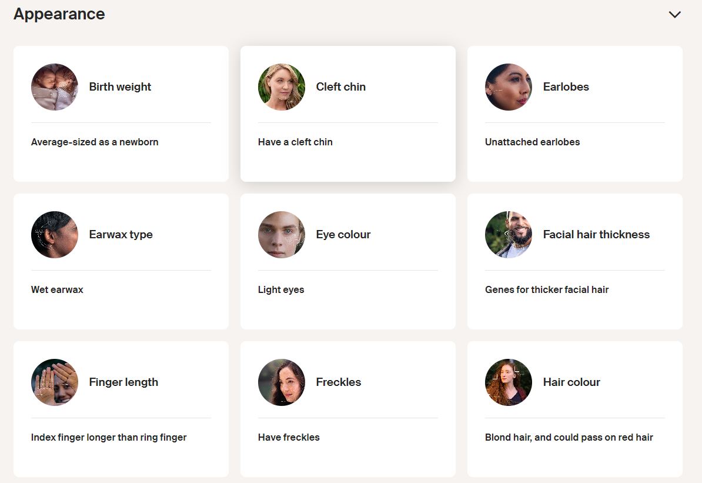Open the Birth weight title link
Image resolution: width=702 pixels, height=483 pixels.
click(x=120, y=87)
